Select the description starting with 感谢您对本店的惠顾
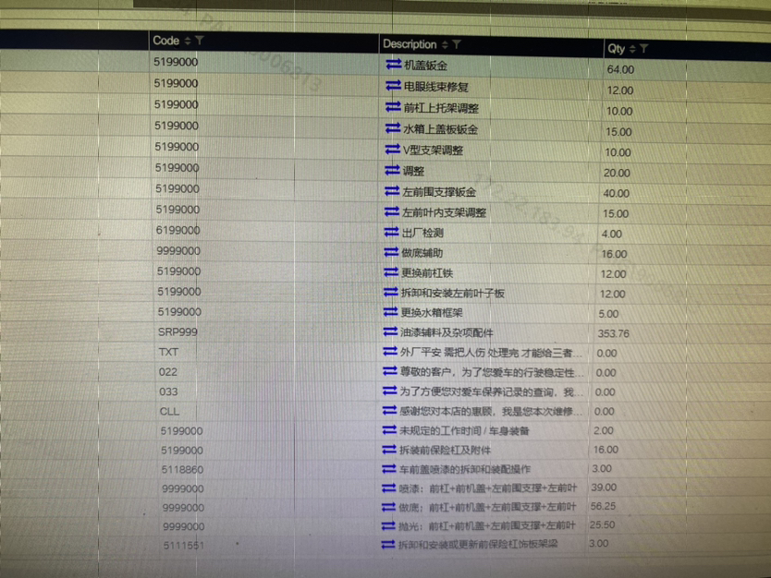Image resolution: width=771 pixels, height=578 pixels. click(491, 411)
